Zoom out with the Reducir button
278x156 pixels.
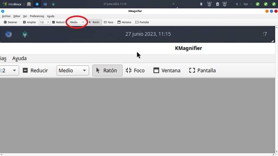59,22
